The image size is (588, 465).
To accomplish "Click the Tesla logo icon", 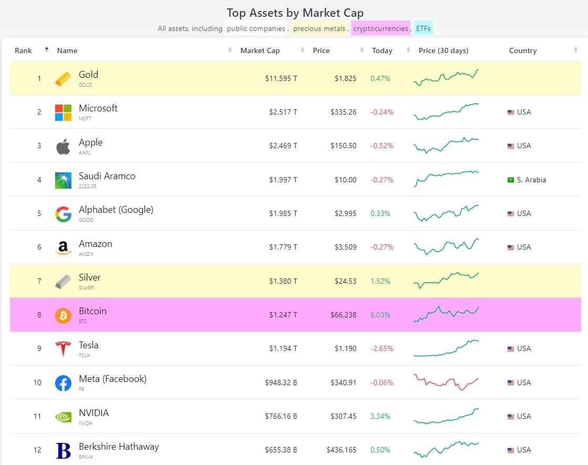I will coord(63,349).
